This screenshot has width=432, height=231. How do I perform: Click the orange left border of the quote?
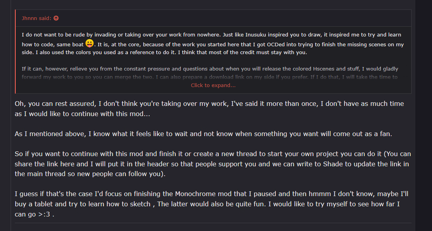click(x=15, y=51)
